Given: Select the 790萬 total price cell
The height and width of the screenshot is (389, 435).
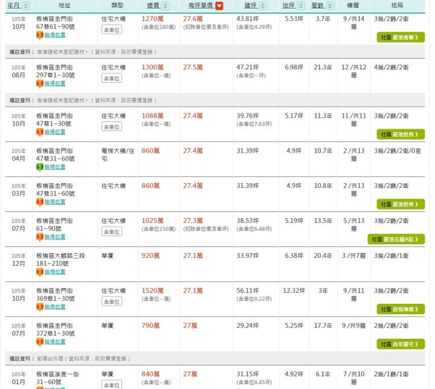Looking at the screenshot, I should pos(150,326).
